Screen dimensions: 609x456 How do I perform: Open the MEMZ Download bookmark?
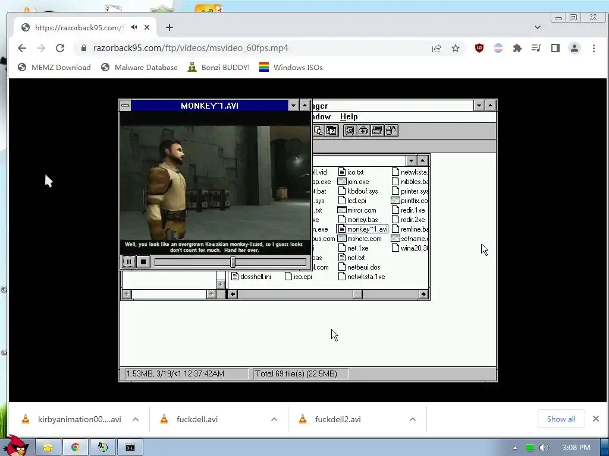coord(54,68)
